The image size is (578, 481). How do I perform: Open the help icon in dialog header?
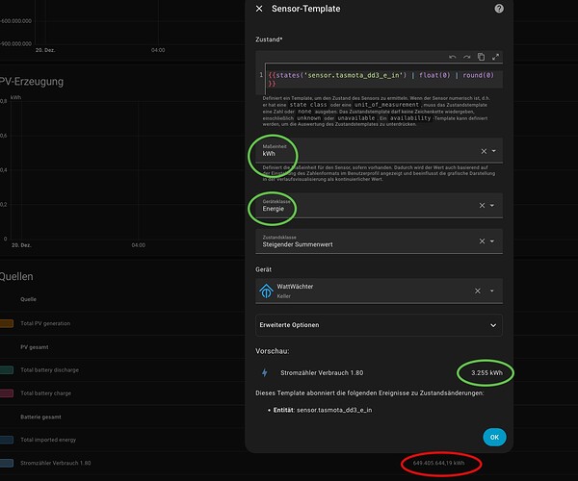(x=499, y=9)
